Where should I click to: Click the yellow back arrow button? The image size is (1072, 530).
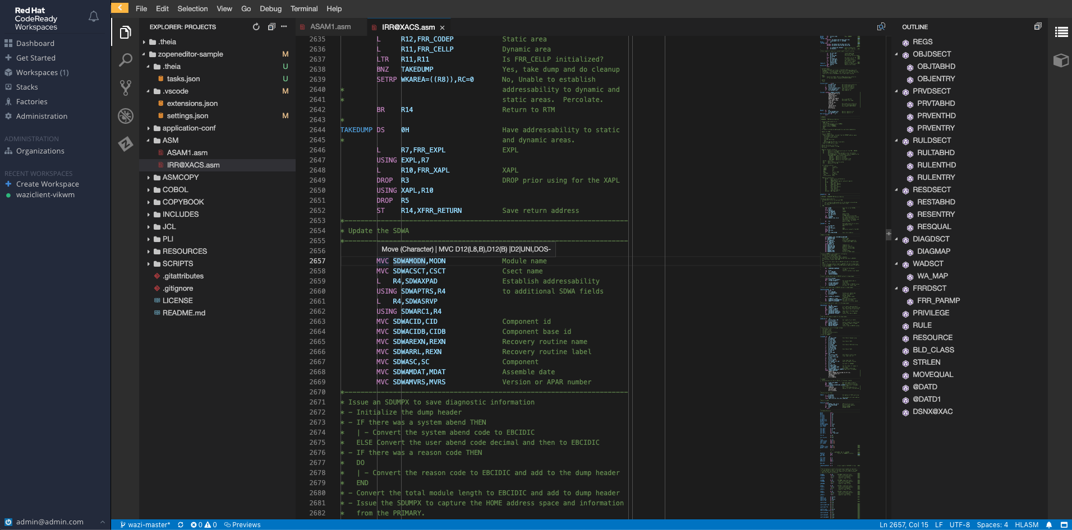[119, 8]
